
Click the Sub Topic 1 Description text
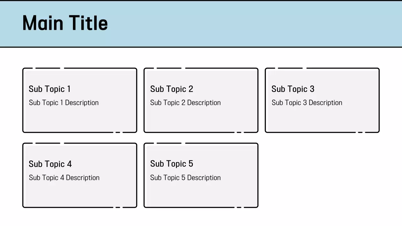coord(64,103)
